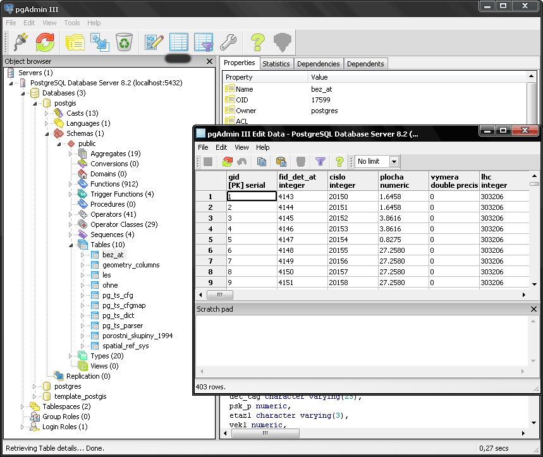Screen dimensions: 543x457
Task: Click the grey guru hint icon in main toolbar
Action: pos(282,42)
